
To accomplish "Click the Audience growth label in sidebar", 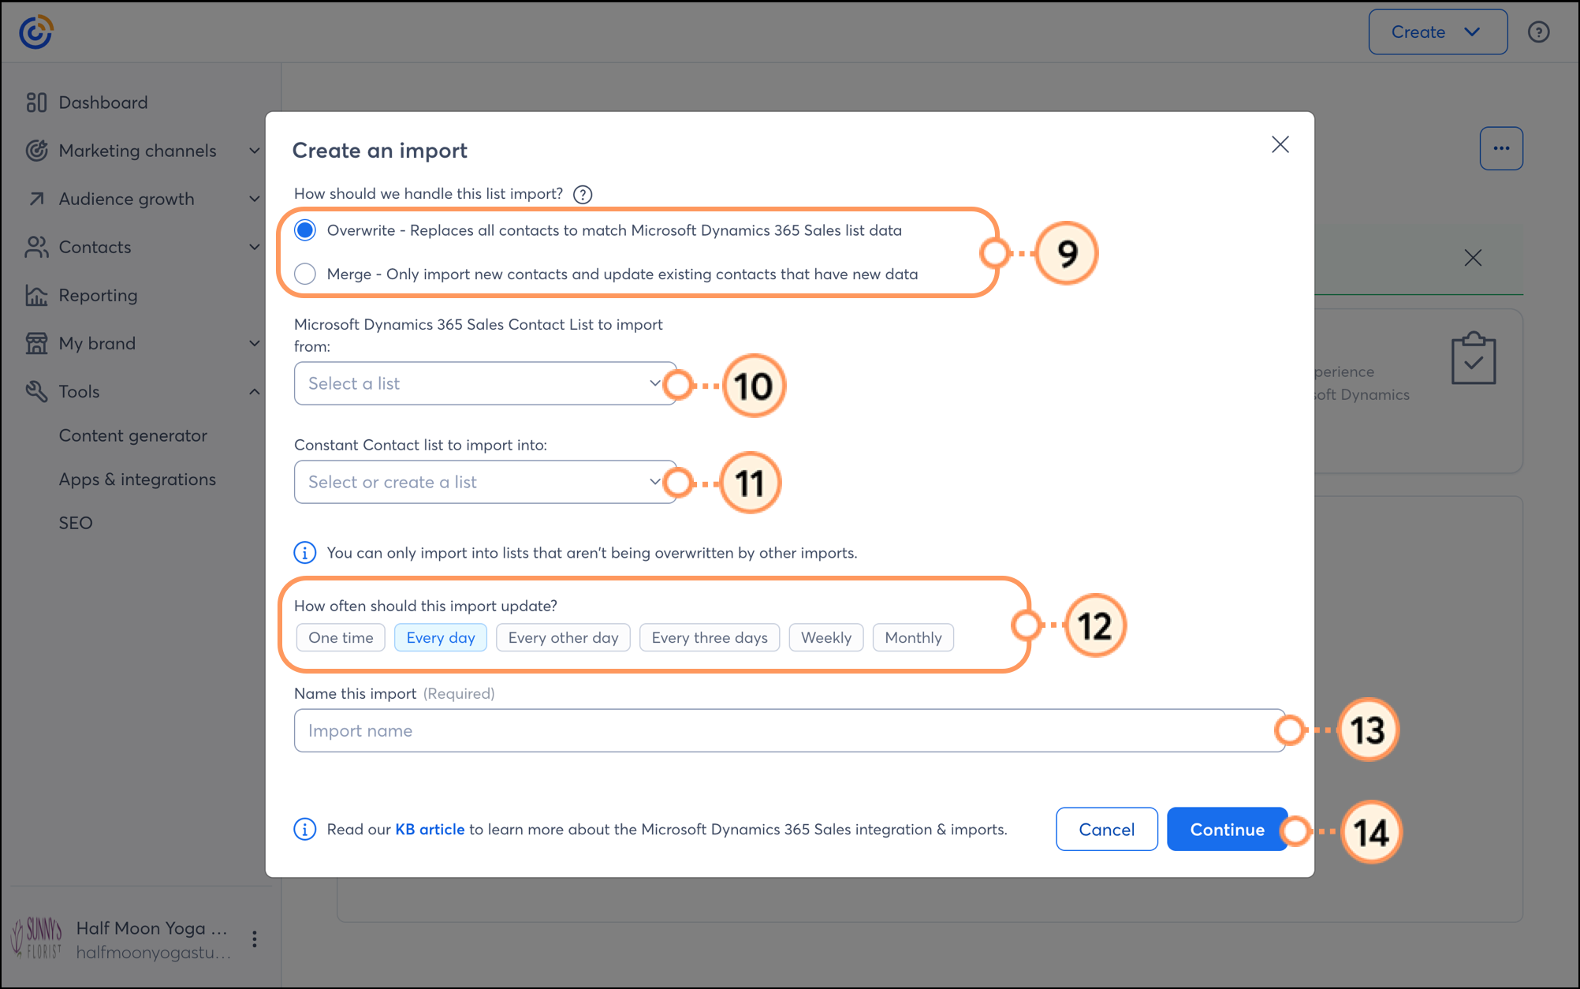I will click(127, 199).
